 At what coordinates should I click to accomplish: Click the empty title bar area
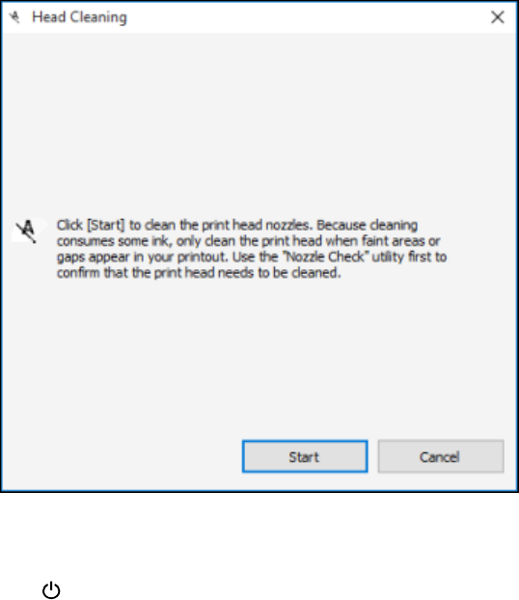[x=306, y=17]
